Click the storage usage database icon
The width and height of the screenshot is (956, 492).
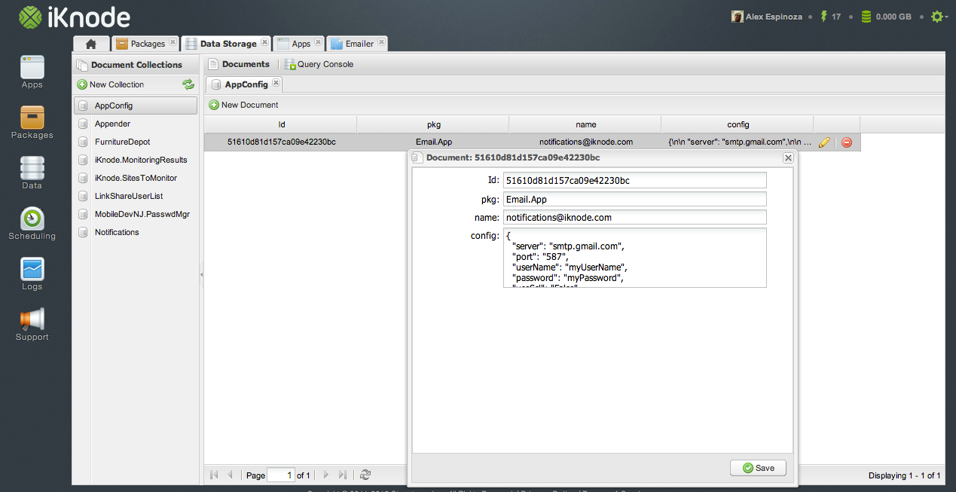tap(866, 17)
